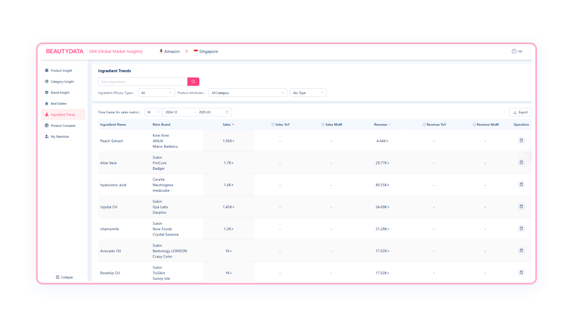
Task: Collapse the sidebar menu
Action: [x=64, y=277]
